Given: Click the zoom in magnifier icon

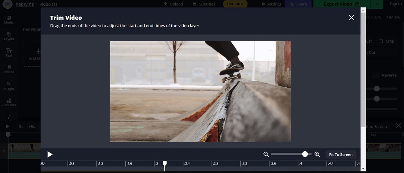Looking at the screenshot, I should pos(317,154).
